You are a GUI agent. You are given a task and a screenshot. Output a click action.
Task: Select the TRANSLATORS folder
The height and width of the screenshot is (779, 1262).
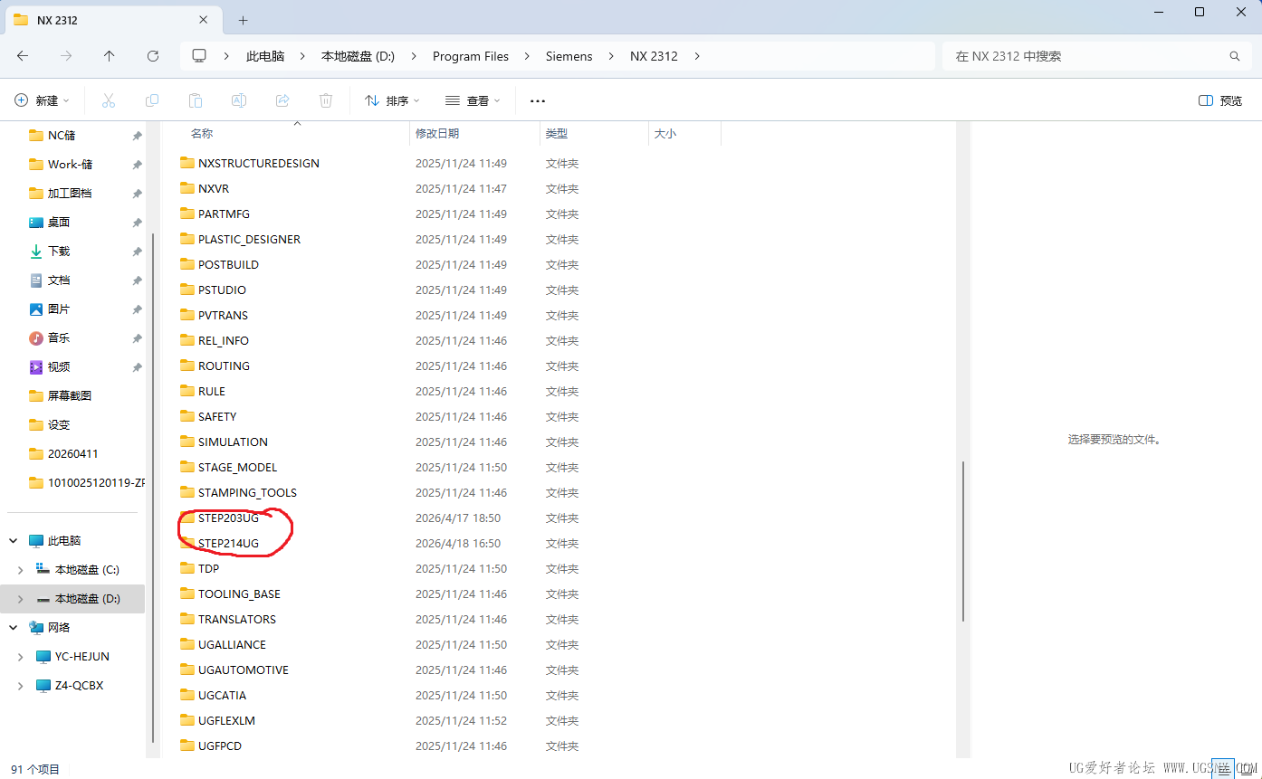(237, 620)
